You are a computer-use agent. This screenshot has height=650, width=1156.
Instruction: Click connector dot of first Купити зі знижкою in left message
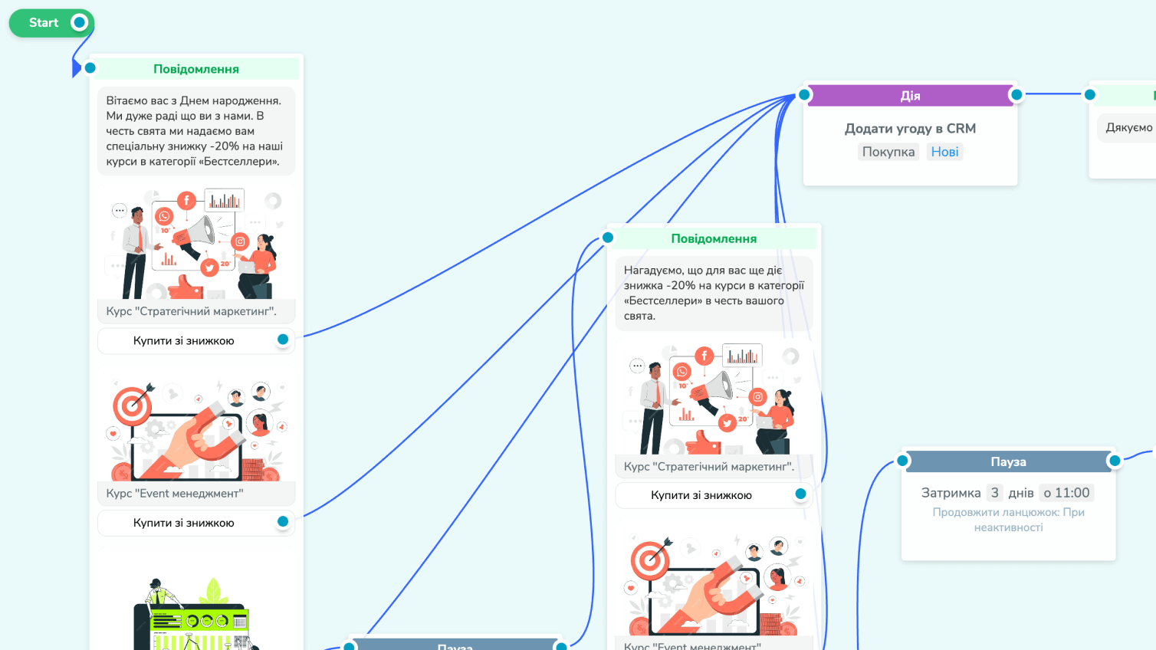(283, 340)
